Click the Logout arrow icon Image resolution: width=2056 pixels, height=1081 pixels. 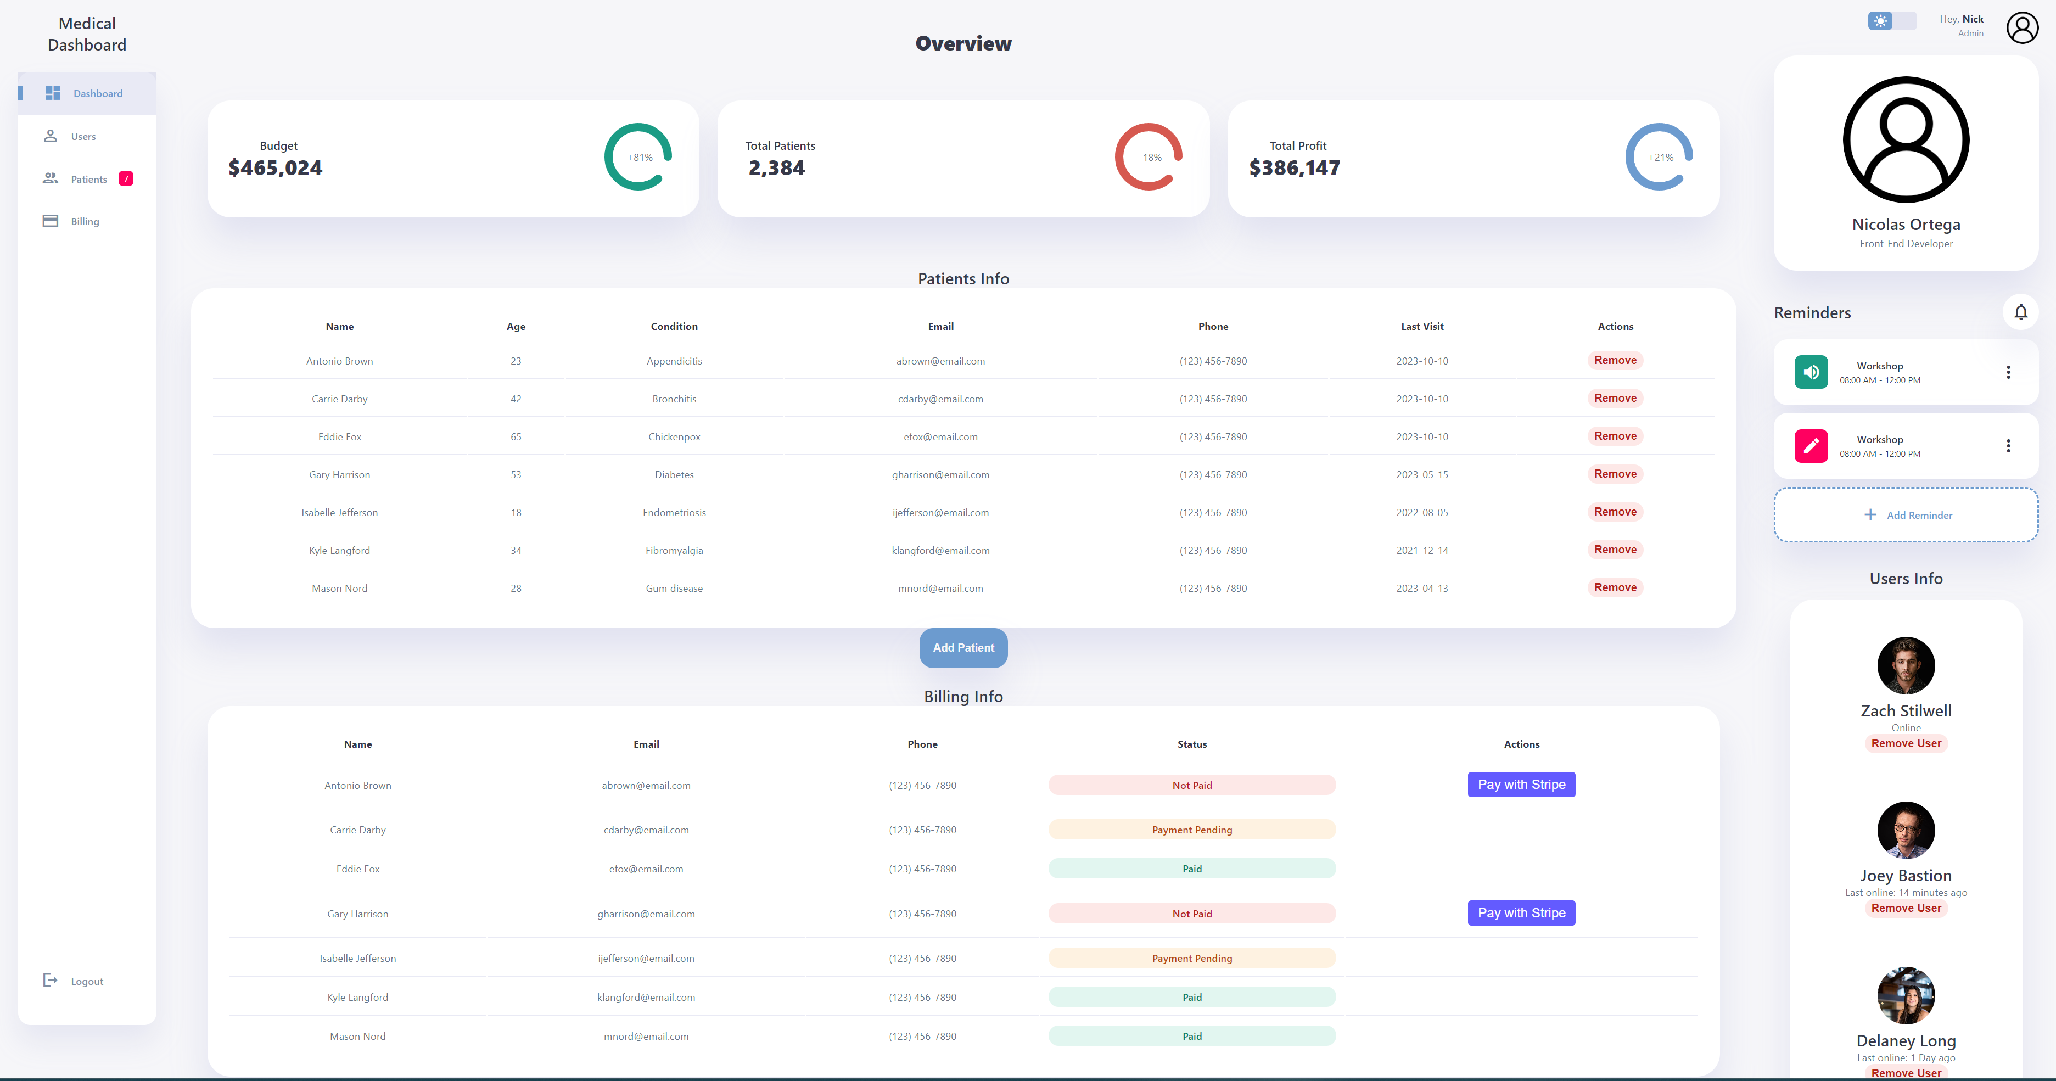[x=51, y=981]
